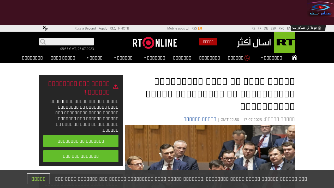The image size is (334, 188).
Task: Click the back to Masader Net button
Action: pos(308,28)
